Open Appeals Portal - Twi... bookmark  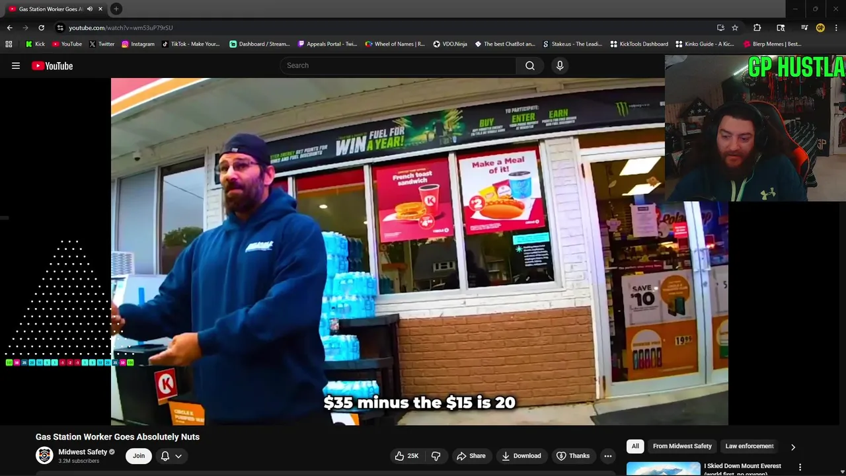[x=327, y=44]
